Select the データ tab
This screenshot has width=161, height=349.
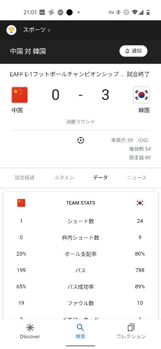point(100,177)
